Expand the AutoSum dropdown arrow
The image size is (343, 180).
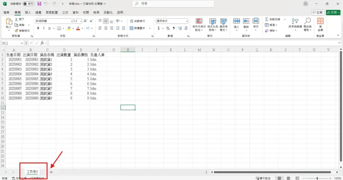click(285, 19)
